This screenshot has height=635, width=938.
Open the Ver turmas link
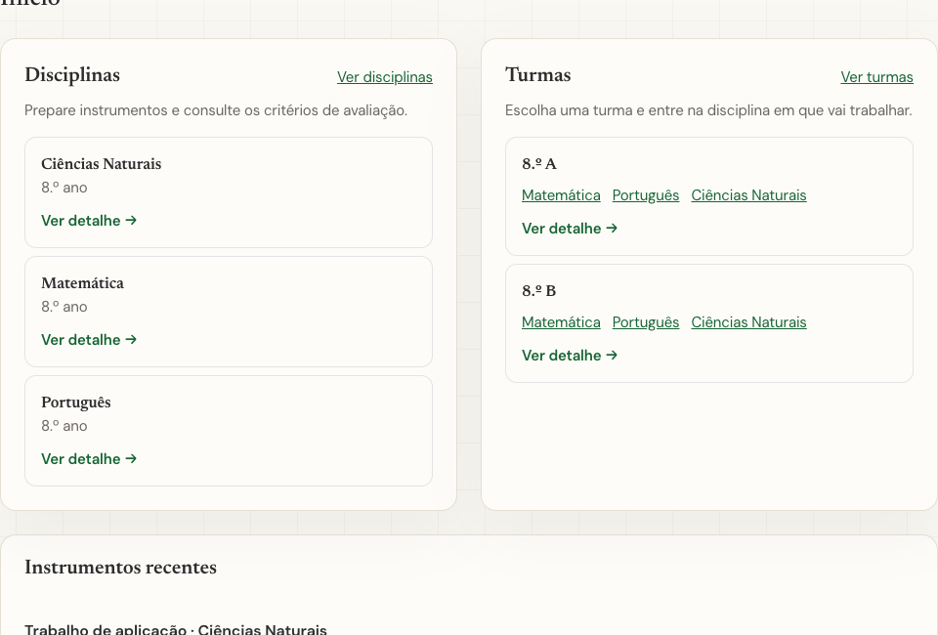876,77
